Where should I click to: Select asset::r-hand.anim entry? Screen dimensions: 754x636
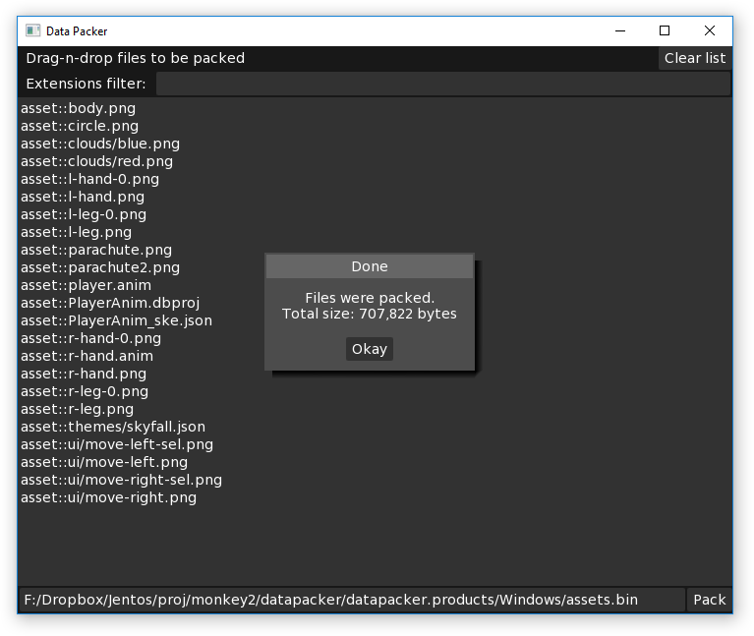tap(87, 356)
